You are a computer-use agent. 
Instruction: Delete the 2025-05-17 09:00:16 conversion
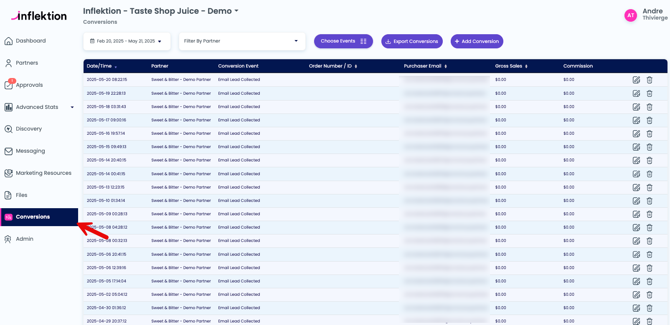point(650,121)
